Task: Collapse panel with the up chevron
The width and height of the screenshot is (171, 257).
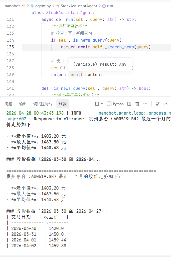Action: click(x=166, y=104)
